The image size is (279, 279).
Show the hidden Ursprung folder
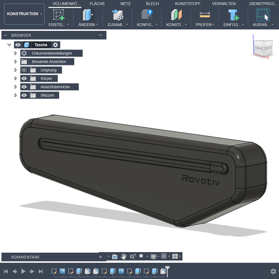click(x=24, y=70)
